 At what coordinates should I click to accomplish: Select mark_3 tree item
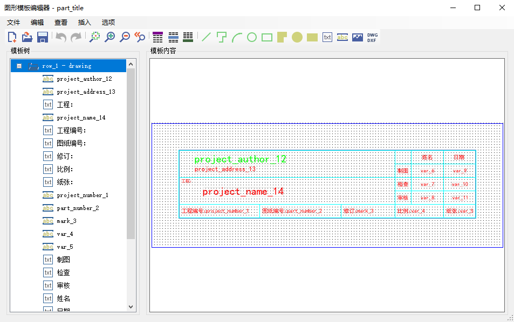tap(66, 221)
